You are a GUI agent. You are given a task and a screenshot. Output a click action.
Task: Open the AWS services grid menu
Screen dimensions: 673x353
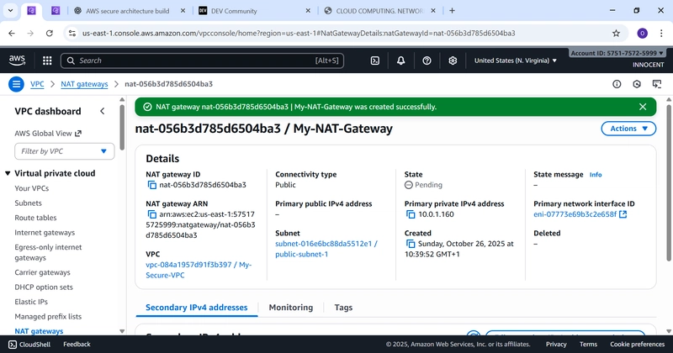point(47,61)
